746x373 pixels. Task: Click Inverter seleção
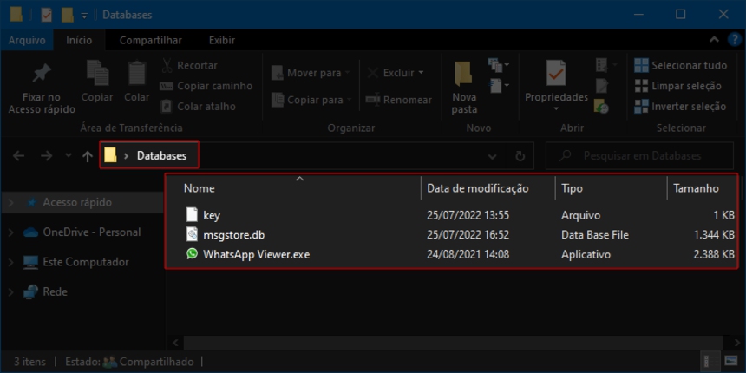(x=680, y=106)
